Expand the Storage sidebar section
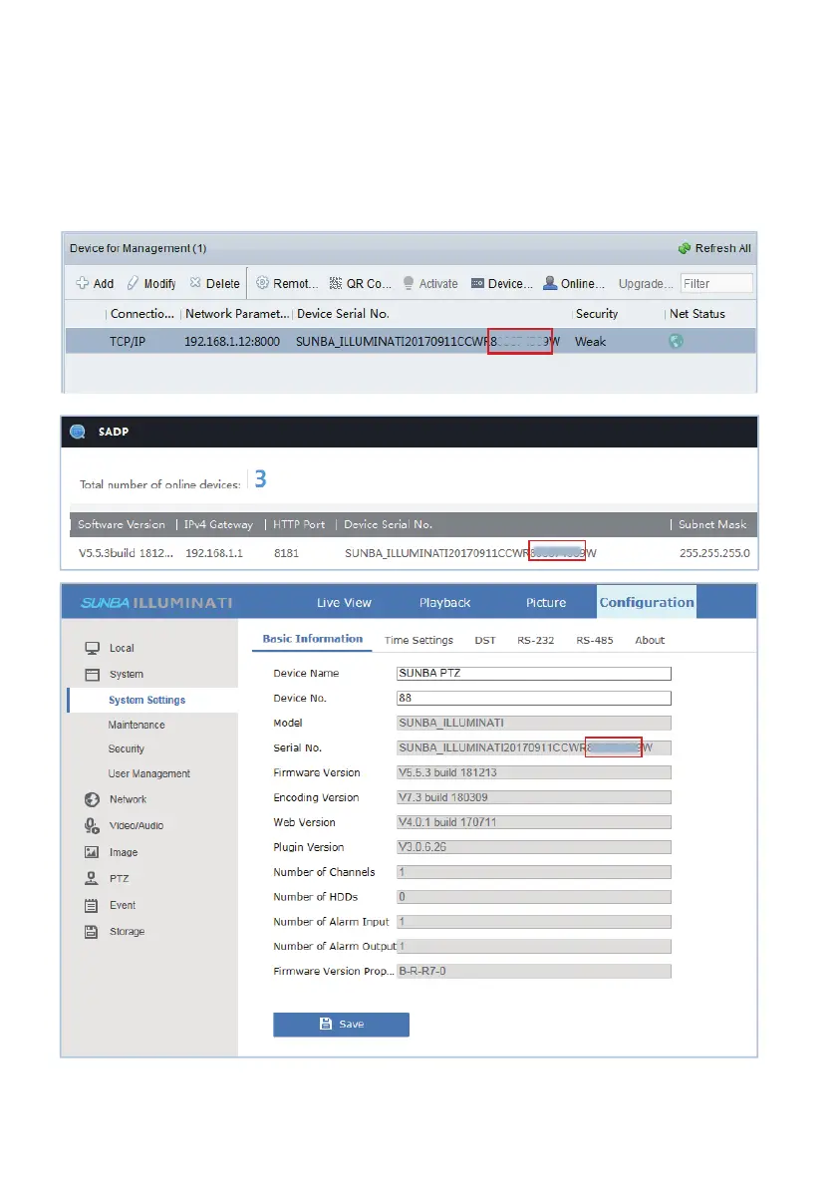The height and width of the screenshot is (1187, 836). [x=127, y=932]
